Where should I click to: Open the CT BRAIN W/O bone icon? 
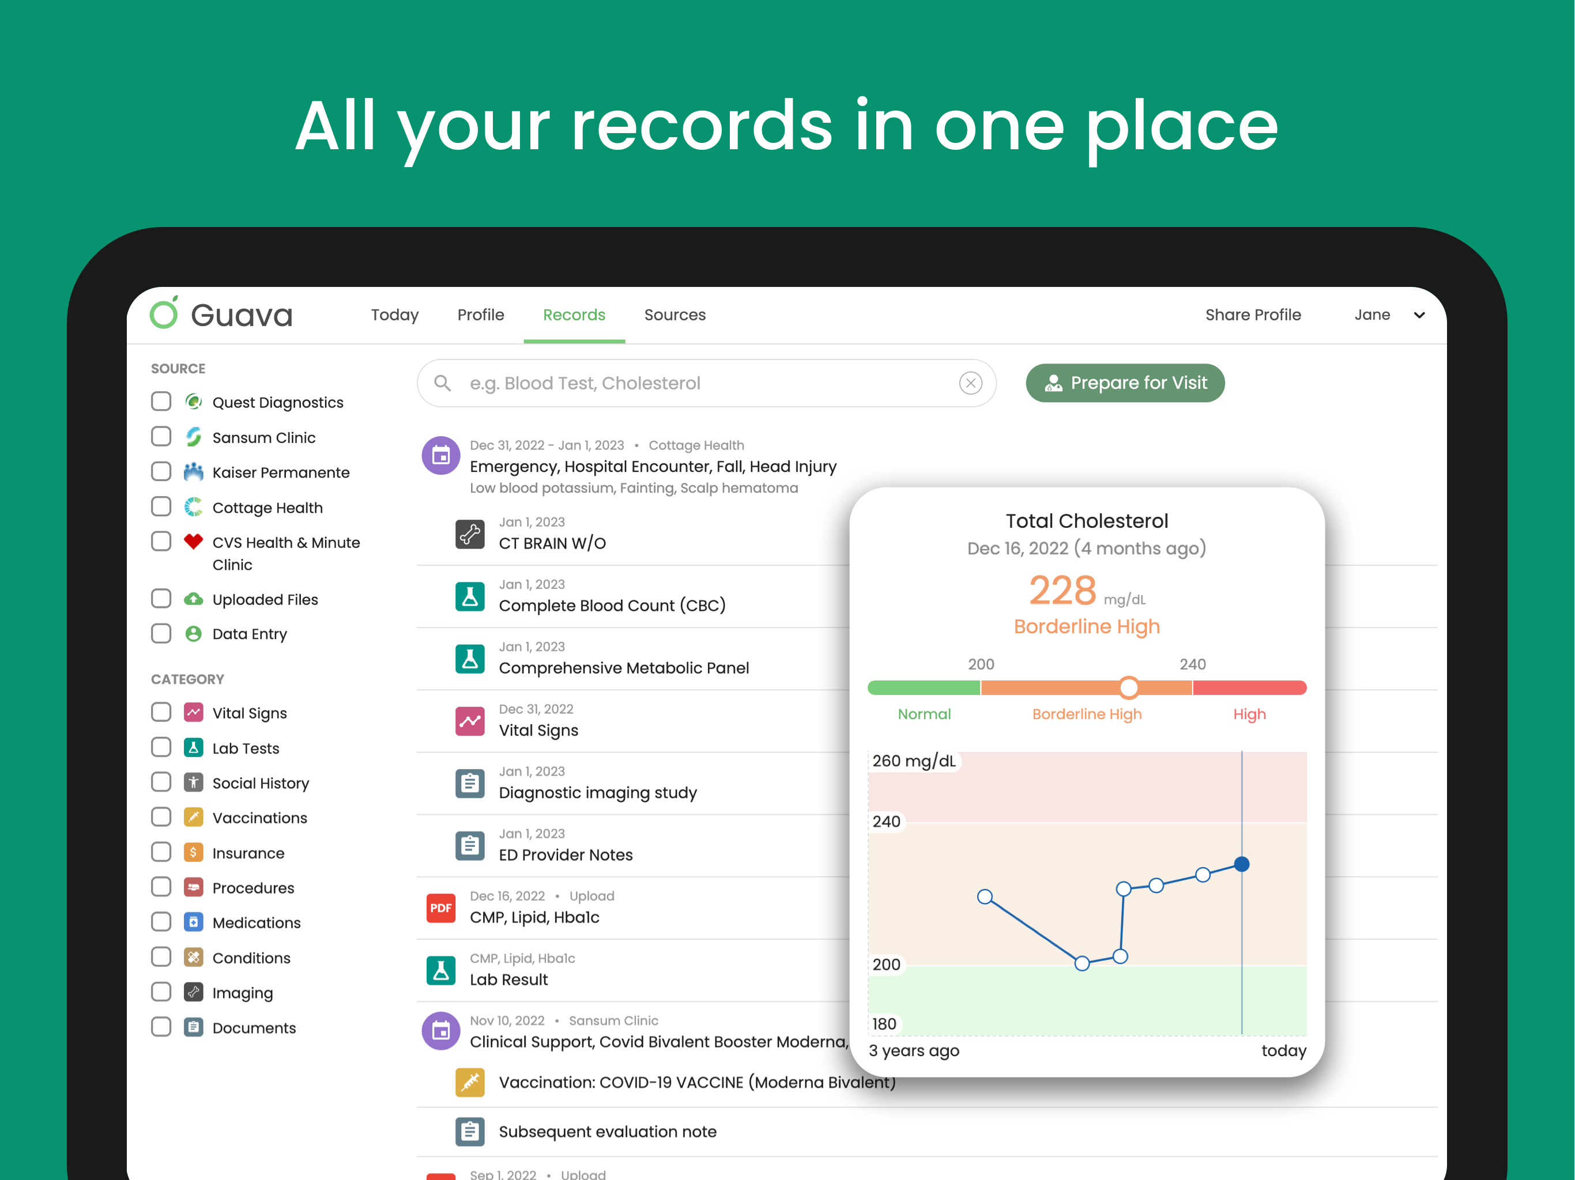(x=470, y=534)
